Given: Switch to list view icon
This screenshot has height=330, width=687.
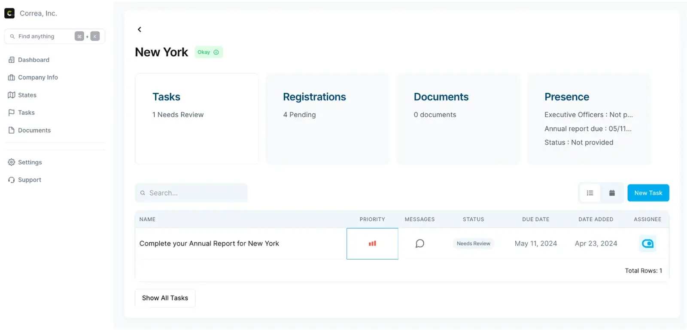Looking at the screenshot, I should [x=590, y=193].
